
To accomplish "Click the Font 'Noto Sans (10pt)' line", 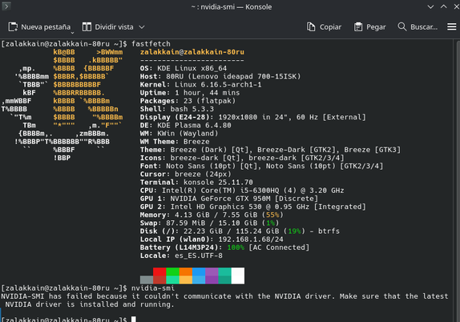I will [x=261, y=166].
